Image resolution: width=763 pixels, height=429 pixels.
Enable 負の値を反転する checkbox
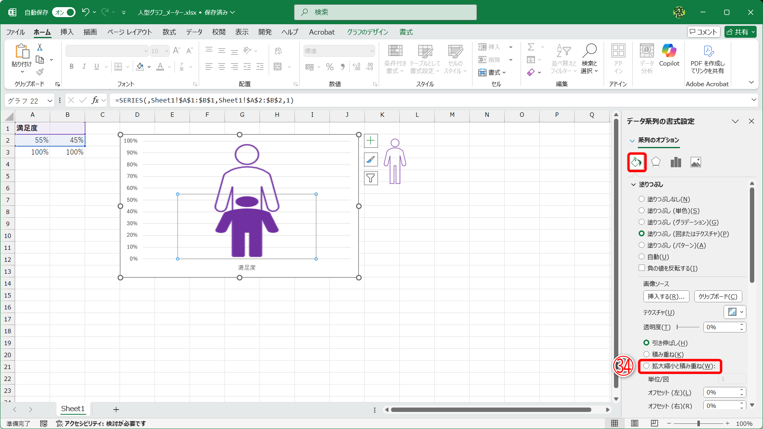641,268
